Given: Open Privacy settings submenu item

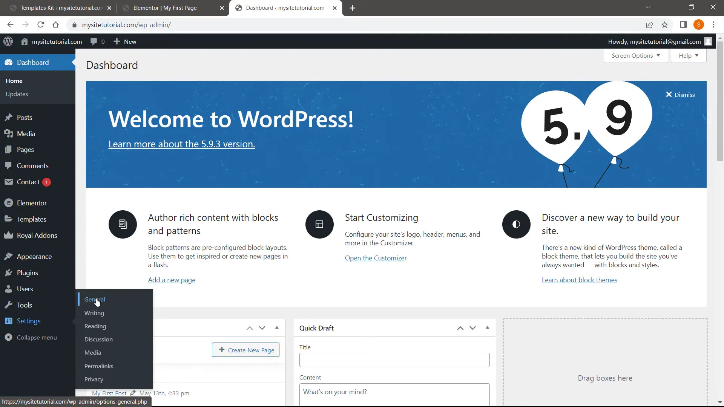Looking at the screenshot, I should point(94,379).
